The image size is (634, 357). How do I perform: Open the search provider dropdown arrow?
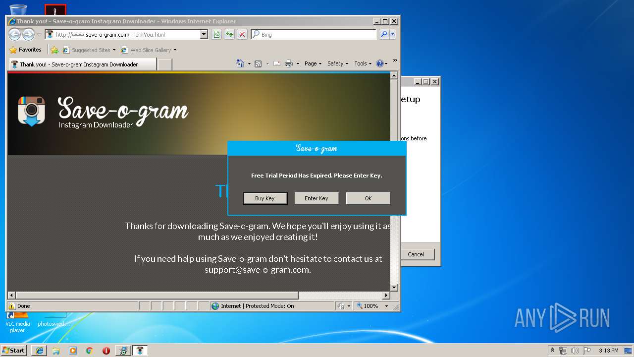(x=393, y=35)
